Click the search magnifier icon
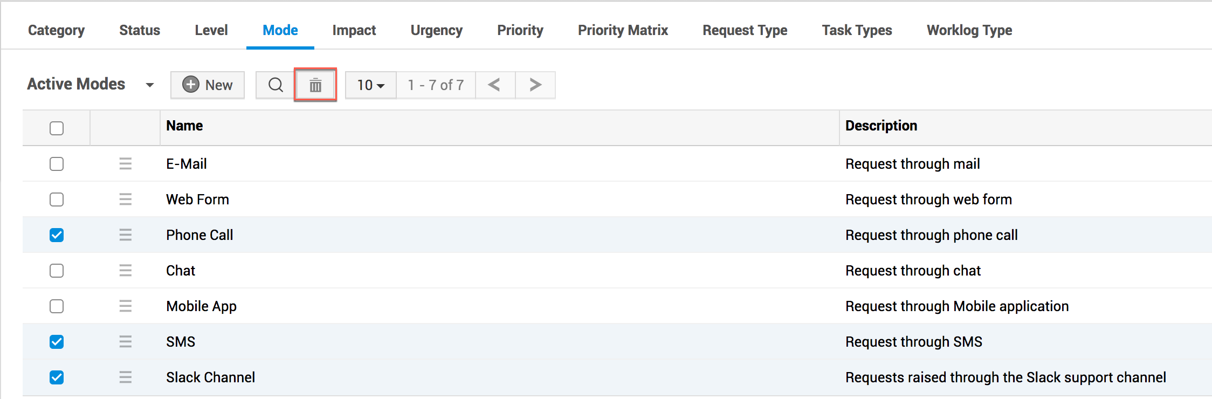 click(276, 85)
